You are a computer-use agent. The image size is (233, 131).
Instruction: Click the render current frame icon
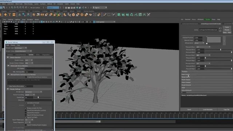tap(69, 8)
